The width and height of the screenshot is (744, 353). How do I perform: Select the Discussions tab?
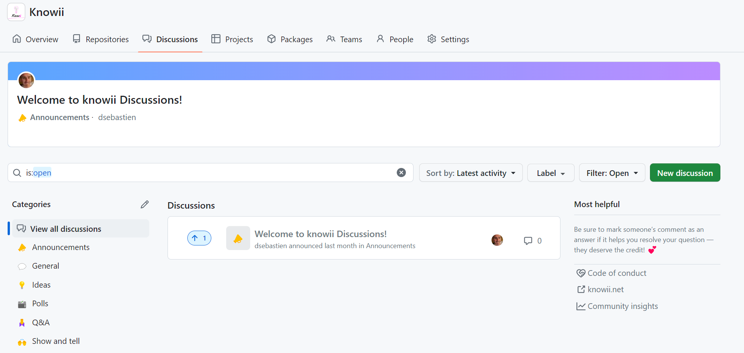pos(170,39)
